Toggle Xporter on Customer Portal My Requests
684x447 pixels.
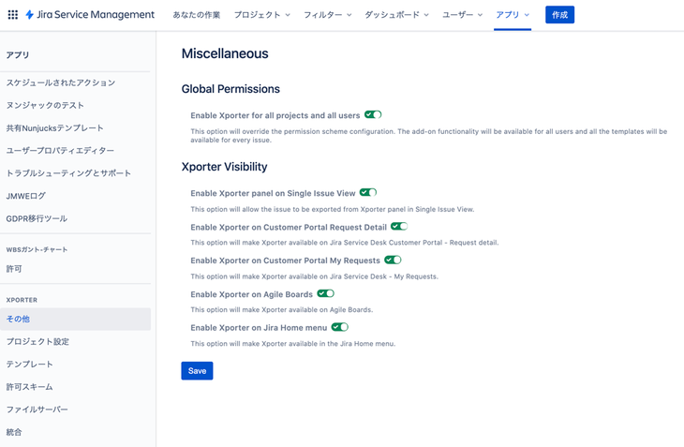pos(393,260)
